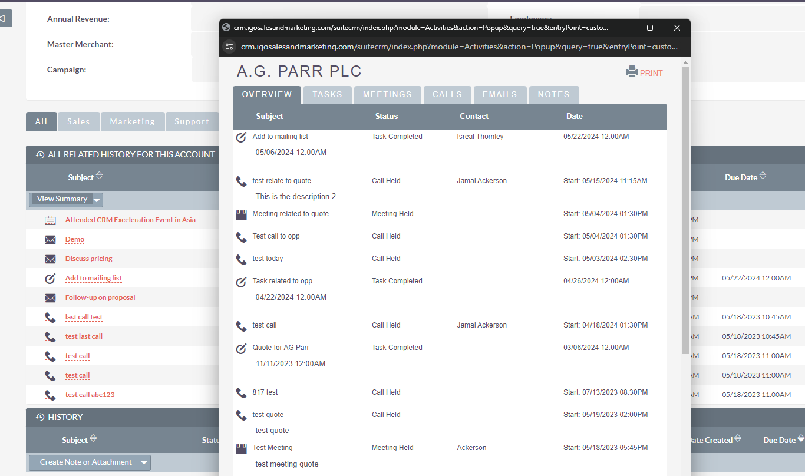Click envelope icon next to Demo

pos(50,240)
